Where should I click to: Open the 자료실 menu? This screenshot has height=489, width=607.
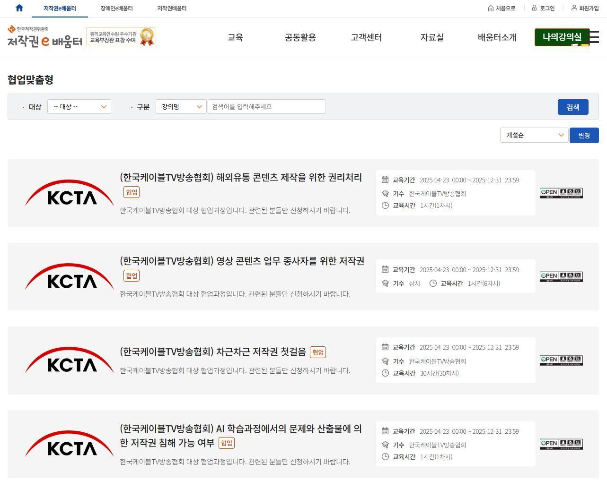(432, 37)
